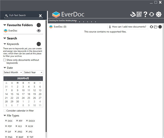Uncheck the JPEG file type
The width and height of the screenshot is (164, 138).
pos(16,131)
